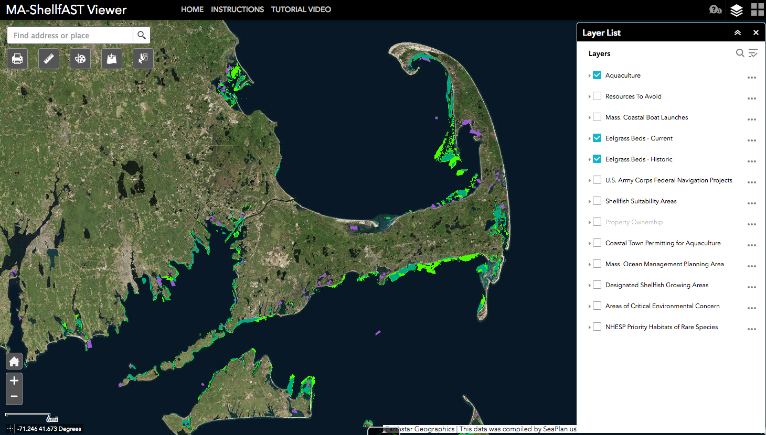Click the HOME link in header
The image size is (766, 435).
coord(192,9)
